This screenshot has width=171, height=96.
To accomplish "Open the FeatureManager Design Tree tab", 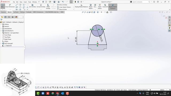I will pyautogui.click(x=2, y=17).
